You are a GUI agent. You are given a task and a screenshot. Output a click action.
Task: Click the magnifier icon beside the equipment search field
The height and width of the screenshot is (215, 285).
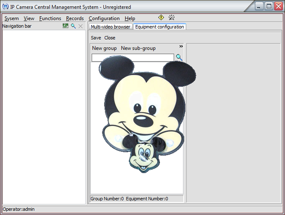(179, 58)
